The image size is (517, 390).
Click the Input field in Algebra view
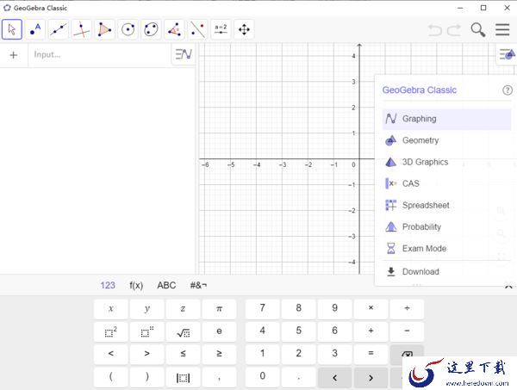[100, 55]
